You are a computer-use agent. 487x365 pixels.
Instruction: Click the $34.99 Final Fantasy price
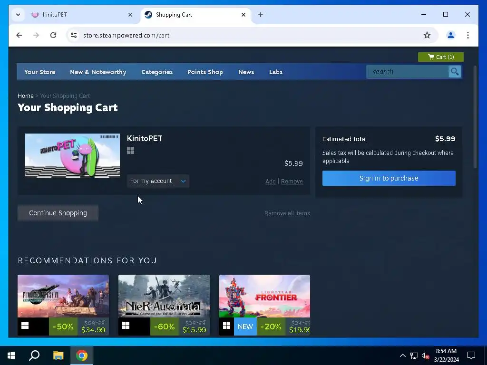(93, 330)
